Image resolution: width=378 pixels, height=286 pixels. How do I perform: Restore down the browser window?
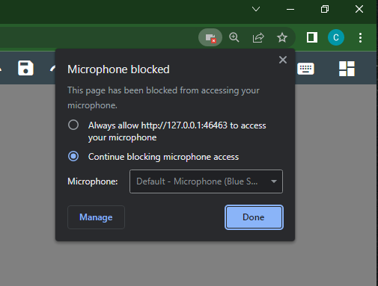[x=325, y=9]
